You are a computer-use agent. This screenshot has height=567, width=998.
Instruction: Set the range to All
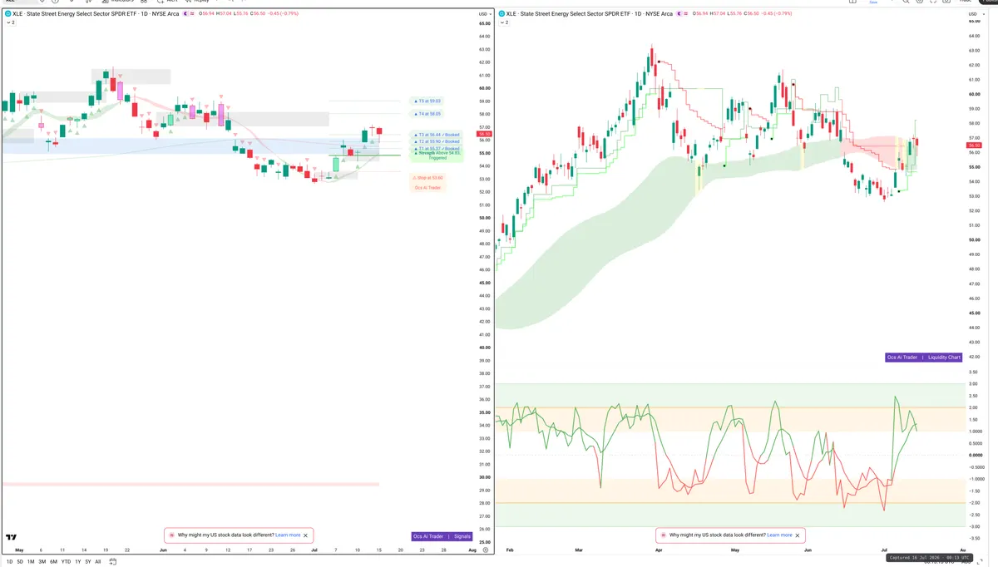pos(98,562)
